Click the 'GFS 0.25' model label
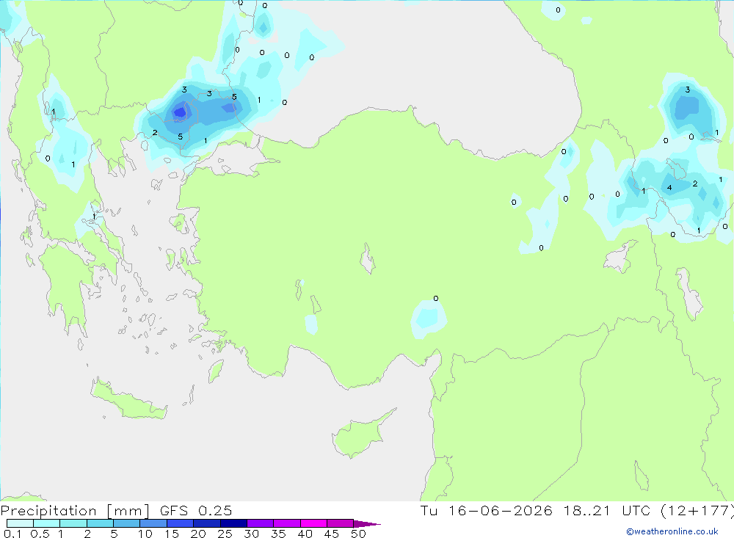The image size is (734, 538). tap(196, 511)
